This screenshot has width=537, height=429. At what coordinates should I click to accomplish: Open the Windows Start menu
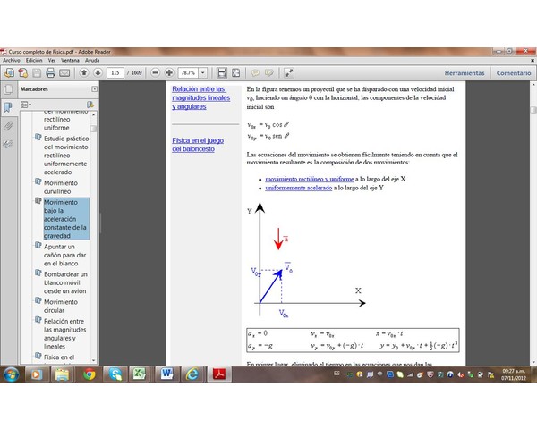click(11, 374)
